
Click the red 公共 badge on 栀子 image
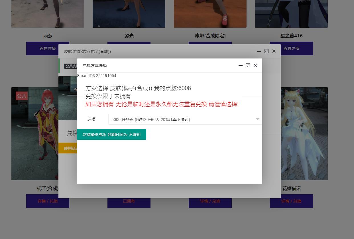[22, 96]
